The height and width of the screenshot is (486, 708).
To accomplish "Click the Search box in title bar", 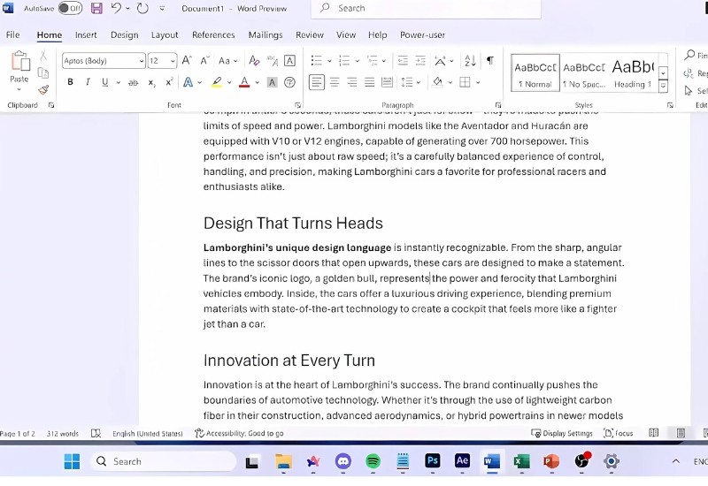I will (x=426, y=8).
